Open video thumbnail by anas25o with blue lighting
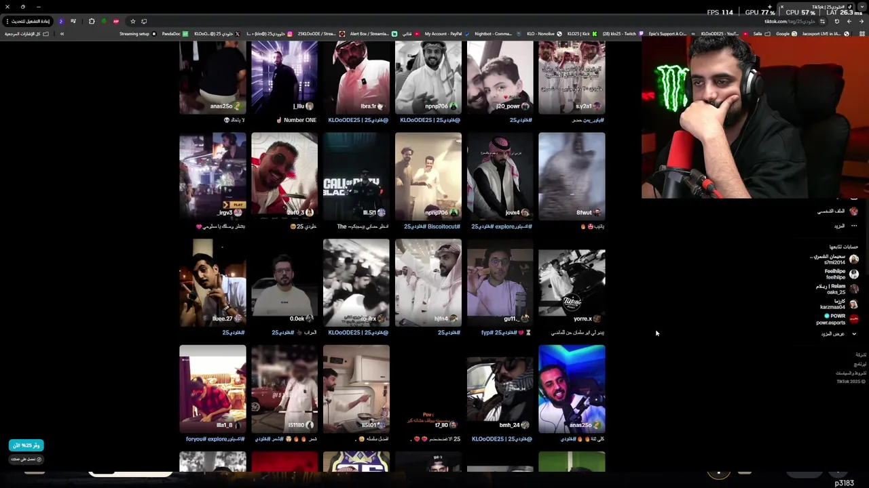 [572, 388]
